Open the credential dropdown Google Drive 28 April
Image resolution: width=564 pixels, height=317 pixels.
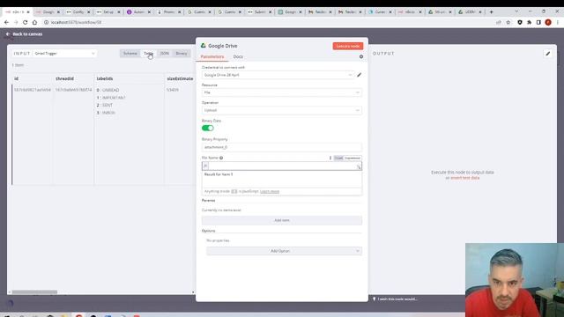pos(278,75)
